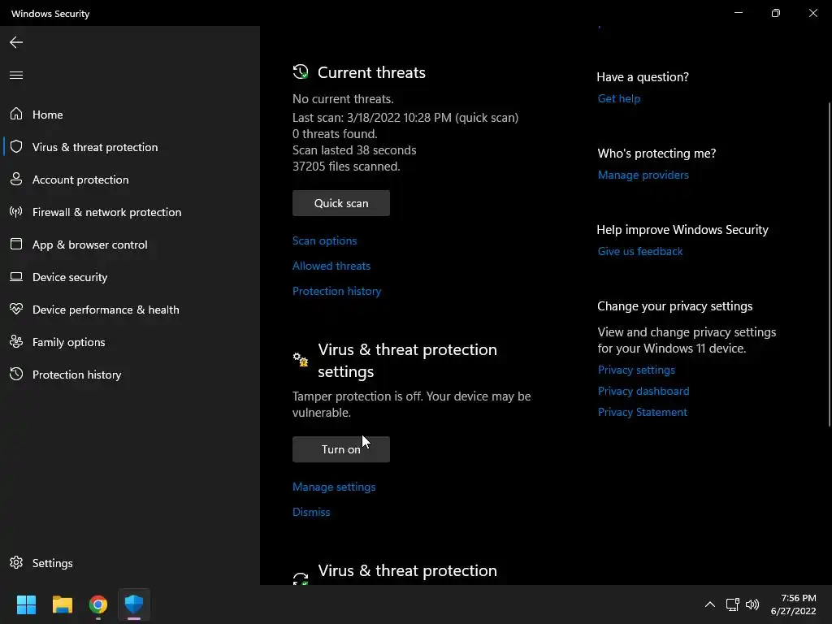Open Settings in the sidebar

[x=130, y=563]
